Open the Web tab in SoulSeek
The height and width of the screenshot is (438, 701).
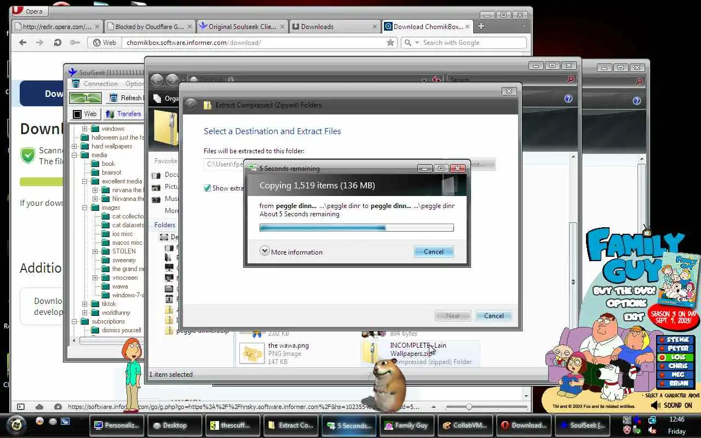[85, 114]
